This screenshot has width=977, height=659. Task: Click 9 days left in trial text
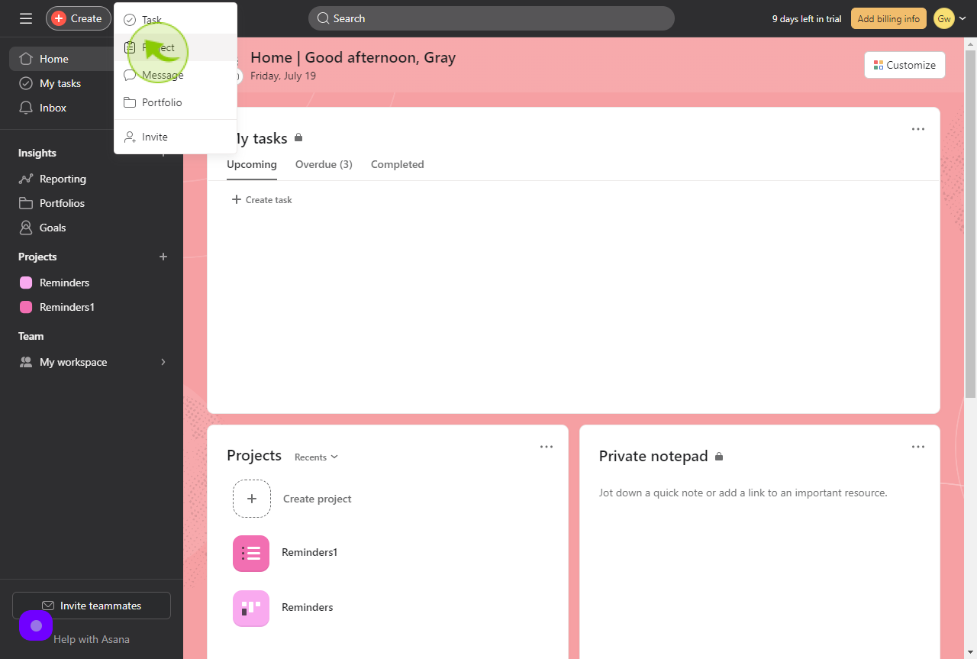coord(807,19)
